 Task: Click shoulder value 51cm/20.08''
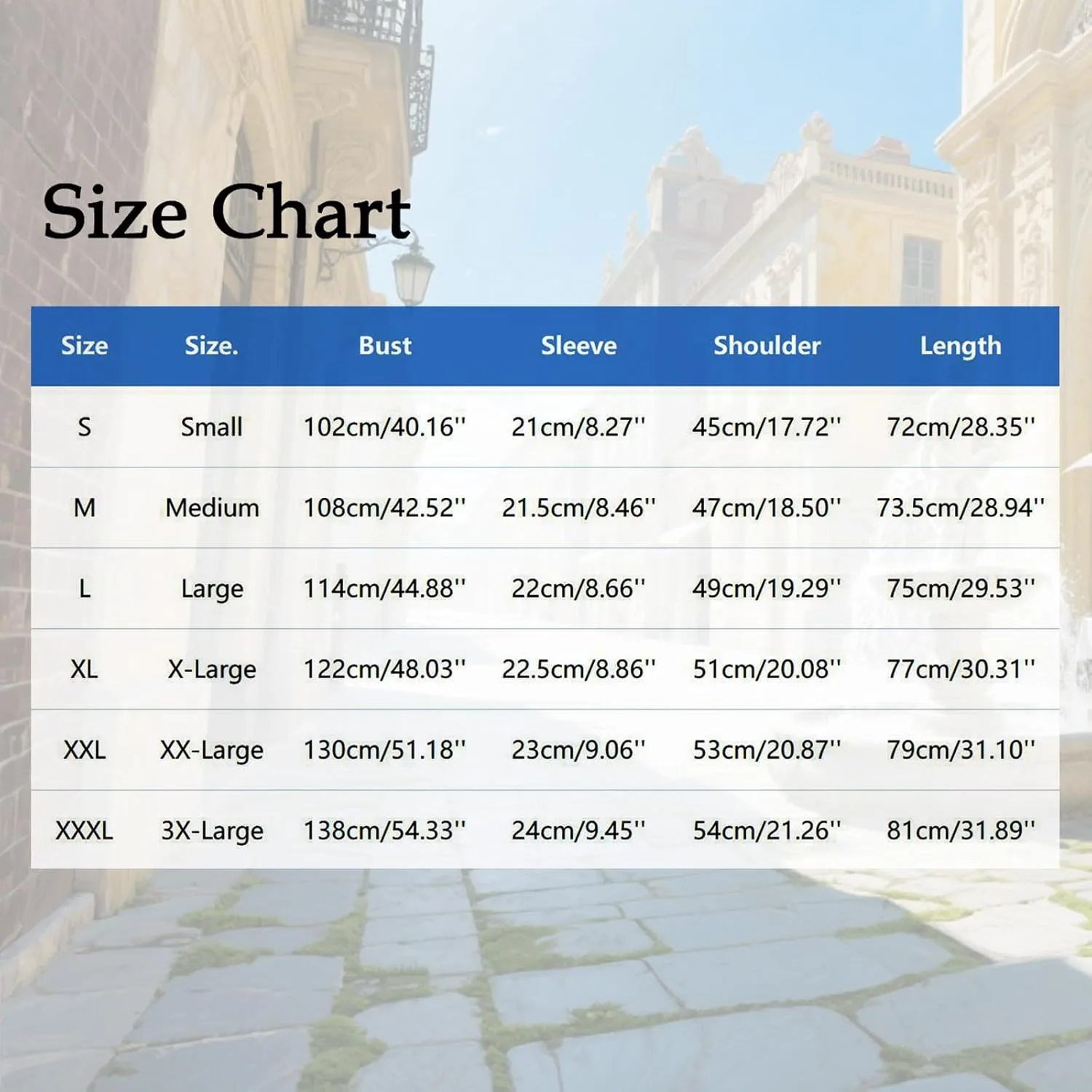coord(767,669)
